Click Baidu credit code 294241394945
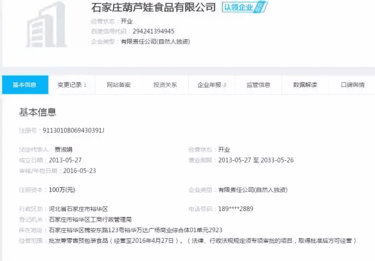Image resolution: width=375 pixels, height=261 pixels. 154,31
